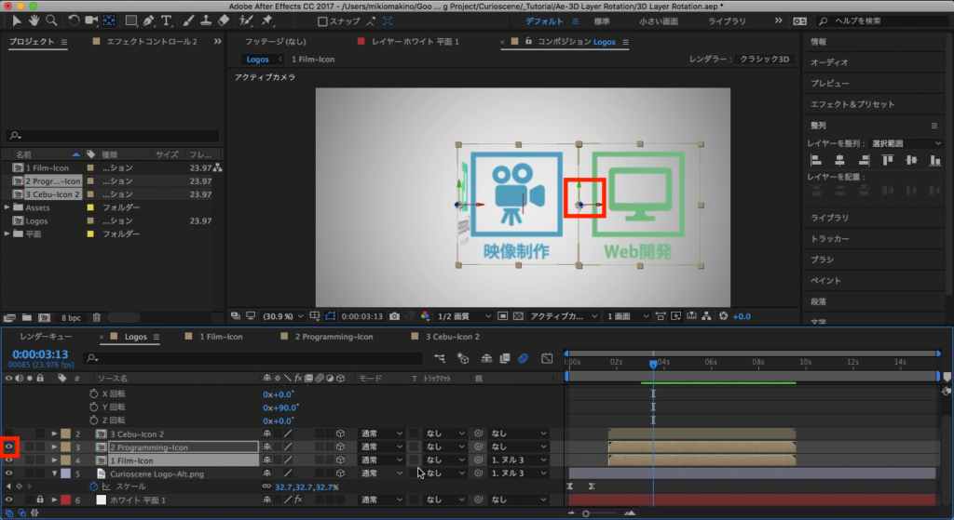Select the 標準 workspace
Image resolution: width=954 pixels, height=520 pixels.
point(602,20)
